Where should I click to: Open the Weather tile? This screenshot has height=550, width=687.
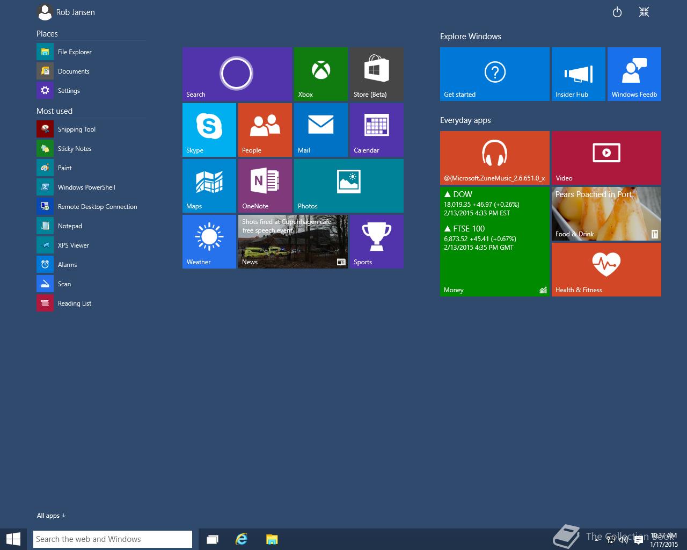tap(209, 242)
